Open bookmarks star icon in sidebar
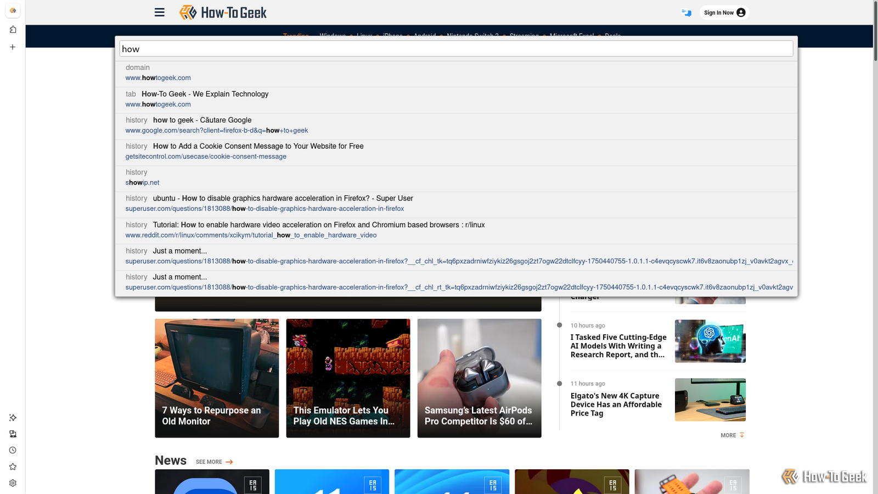The height and width of the screenshot is (494, 878). pos(13,467)
